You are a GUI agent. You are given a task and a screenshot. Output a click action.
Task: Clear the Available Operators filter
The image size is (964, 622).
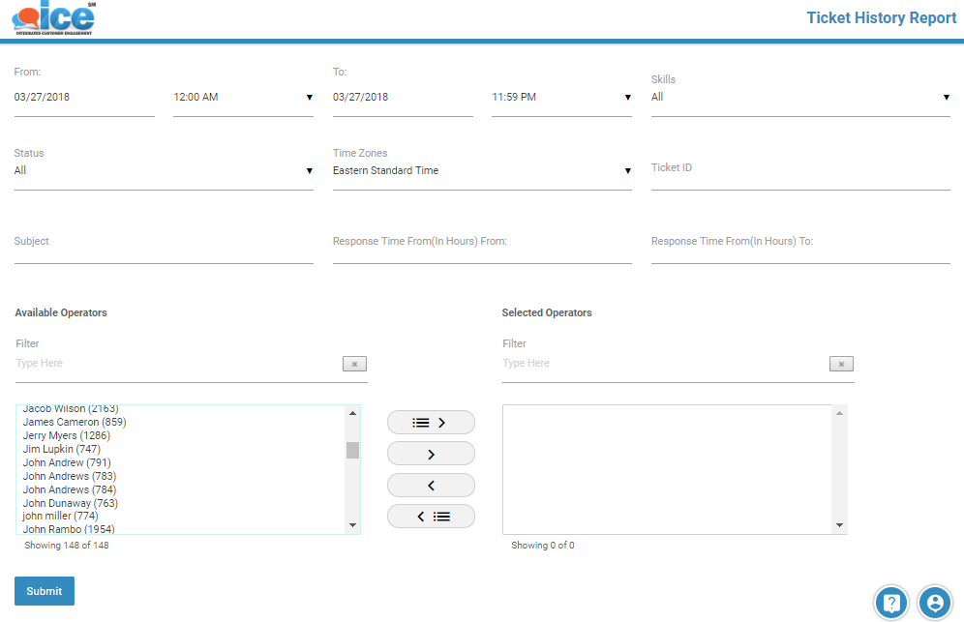pos(354,364)
